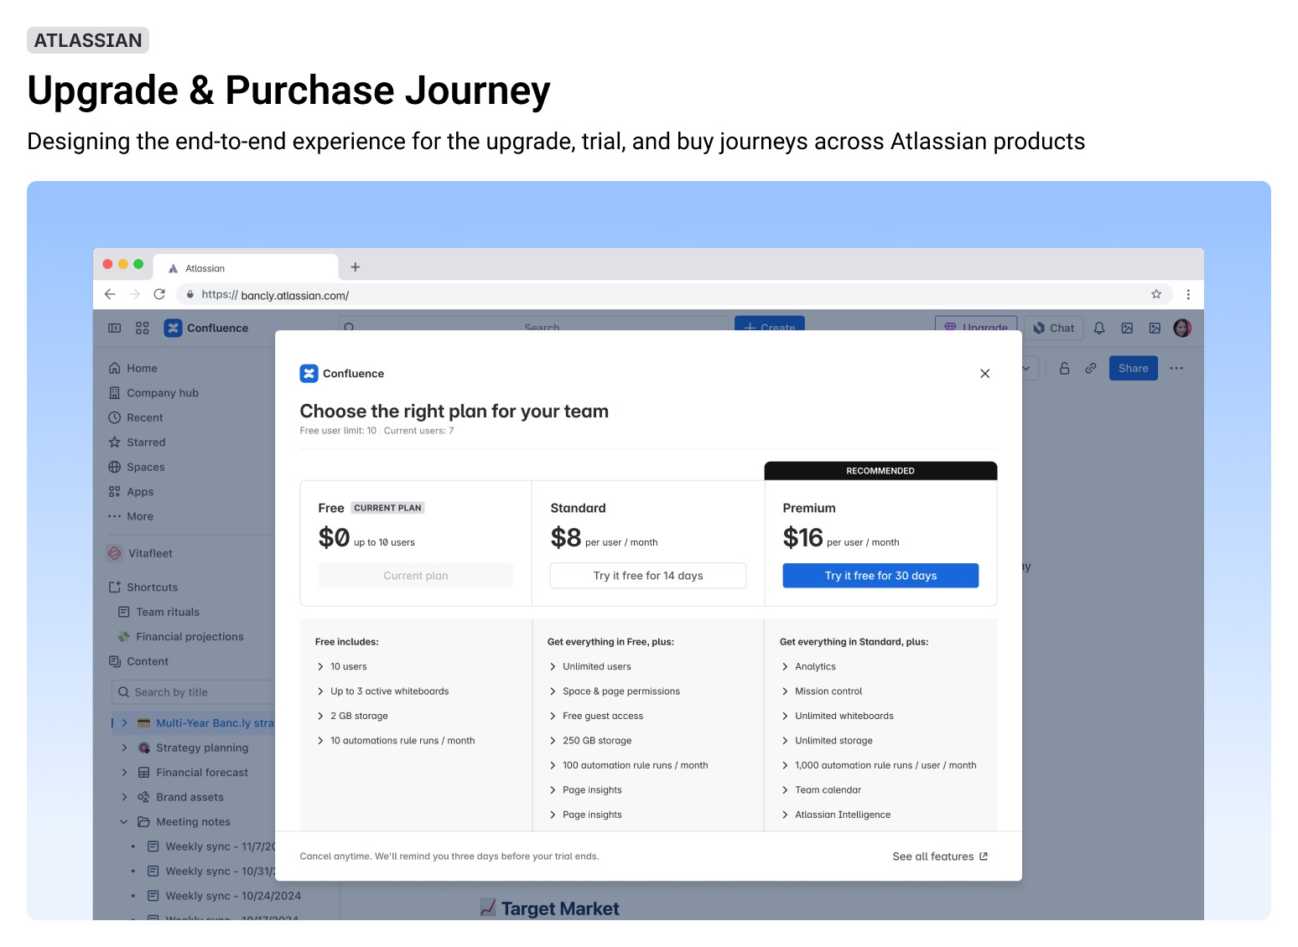Start the Premium 30-day free trial
This screenshot has width=1298, height=947.
880,575
